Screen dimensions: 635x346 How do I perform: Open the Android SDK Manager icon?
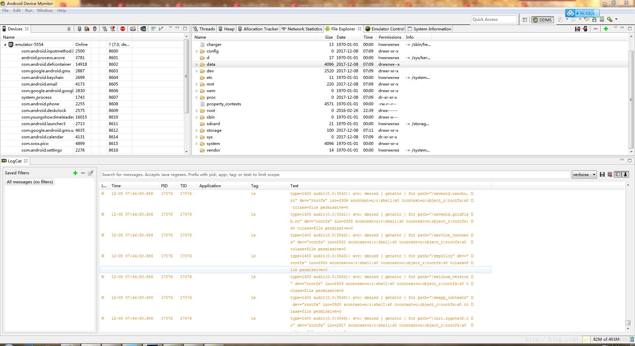[x=594, y=19]
